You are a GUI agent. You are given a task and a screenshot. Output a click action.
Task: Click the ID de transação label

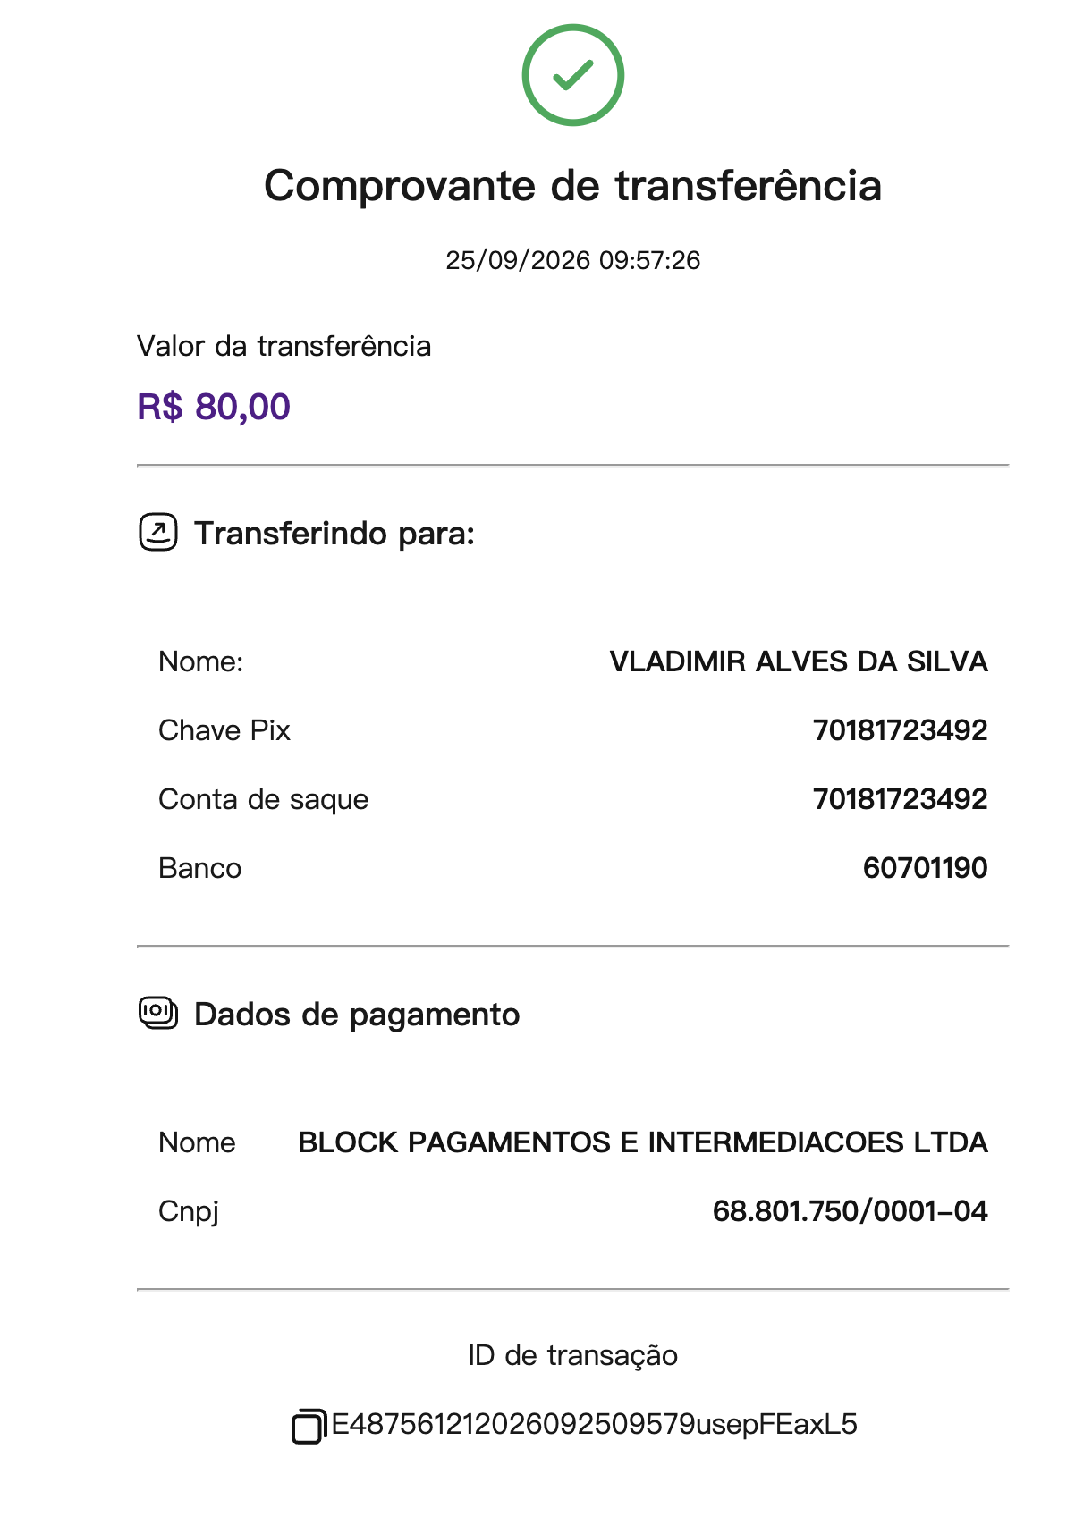click(572, 1355)
